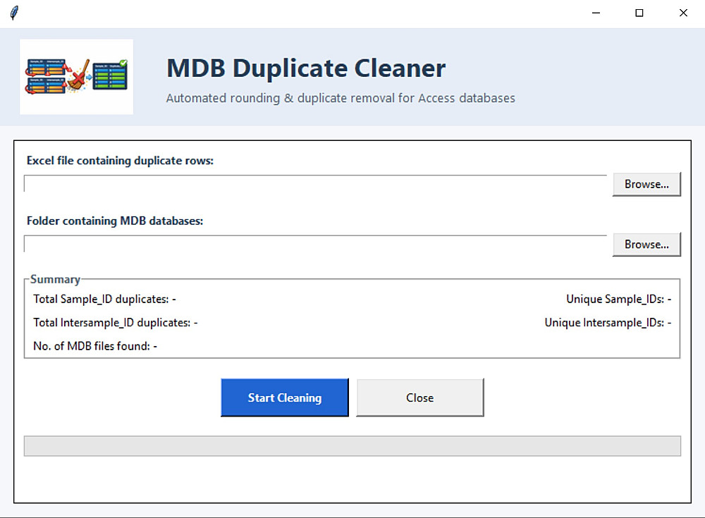Click 'Excel file containing duplicate rows:' label
Image resolution: width=705 pixels, height=518 pixels.
click(120, 161)
